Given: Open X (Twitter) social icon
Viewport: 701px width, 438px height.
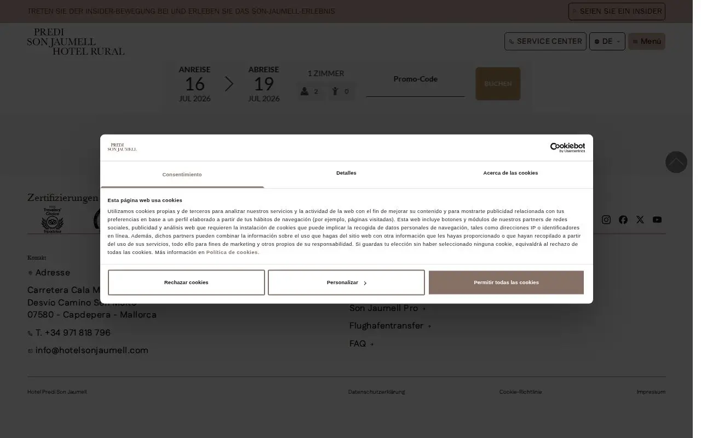Looking at the screenshot, I should pos(640,220).
